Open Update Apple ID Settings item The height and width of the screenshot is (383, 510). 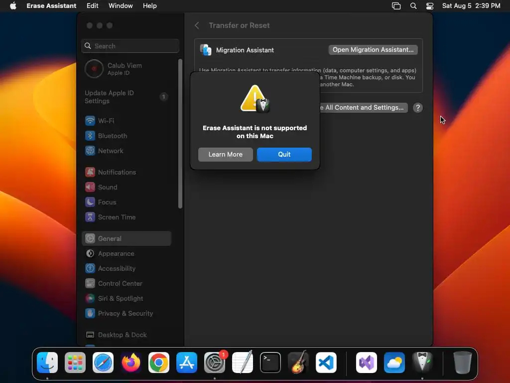127,97
